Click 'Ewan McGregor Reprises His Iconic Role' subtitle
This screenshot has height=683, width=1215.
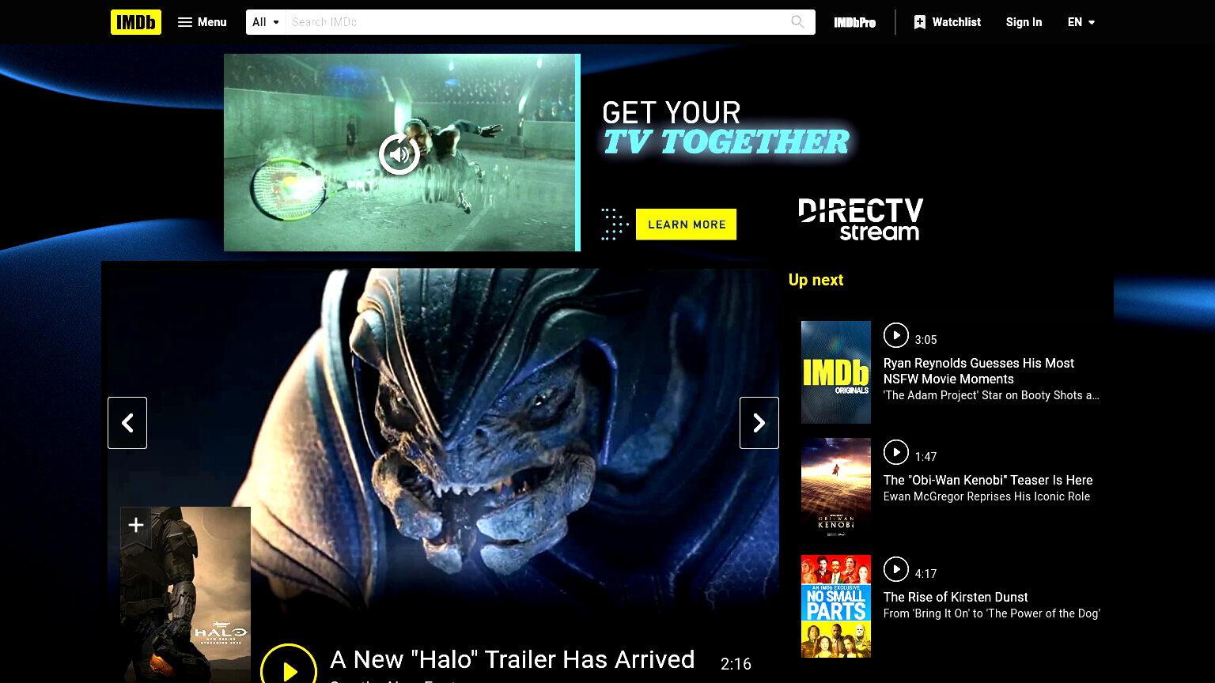click(x=986, y=496)
